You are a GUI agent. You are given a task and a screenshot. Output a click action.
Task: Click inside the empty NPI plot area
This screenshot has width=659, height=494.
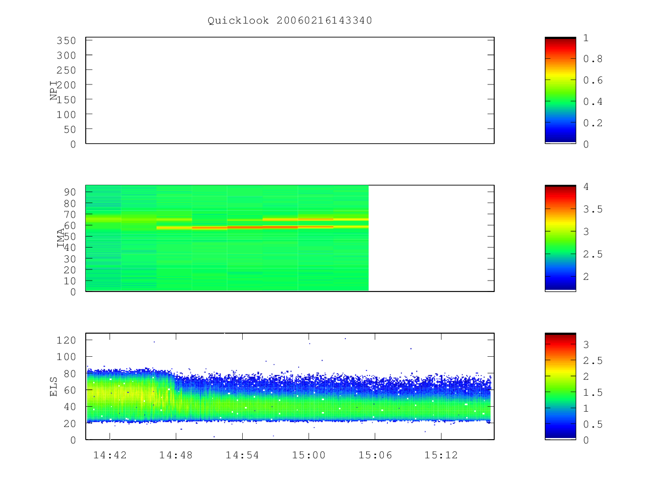coord(290,91)
